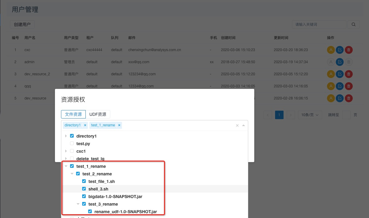Select the test.py file label
369x218 pixels.
[x=83, y=144]
